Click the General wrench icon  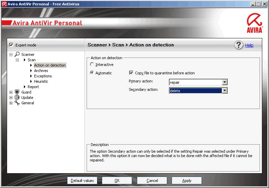coord(17,103)
